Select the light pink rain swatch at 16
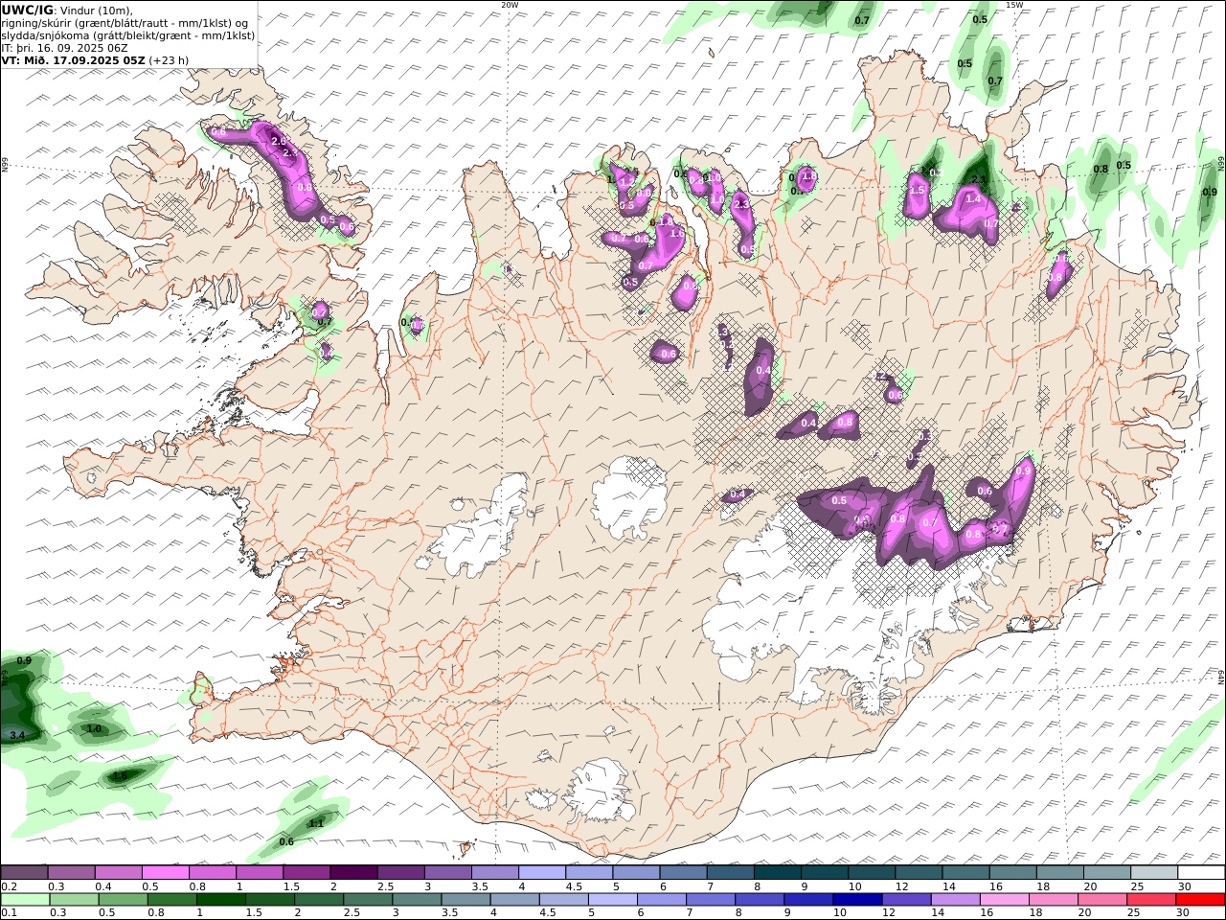 (x=1005, y=899)
